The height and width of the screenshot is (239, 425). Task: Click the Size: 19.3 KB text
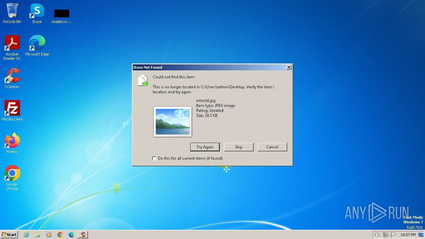coord(207,116)
